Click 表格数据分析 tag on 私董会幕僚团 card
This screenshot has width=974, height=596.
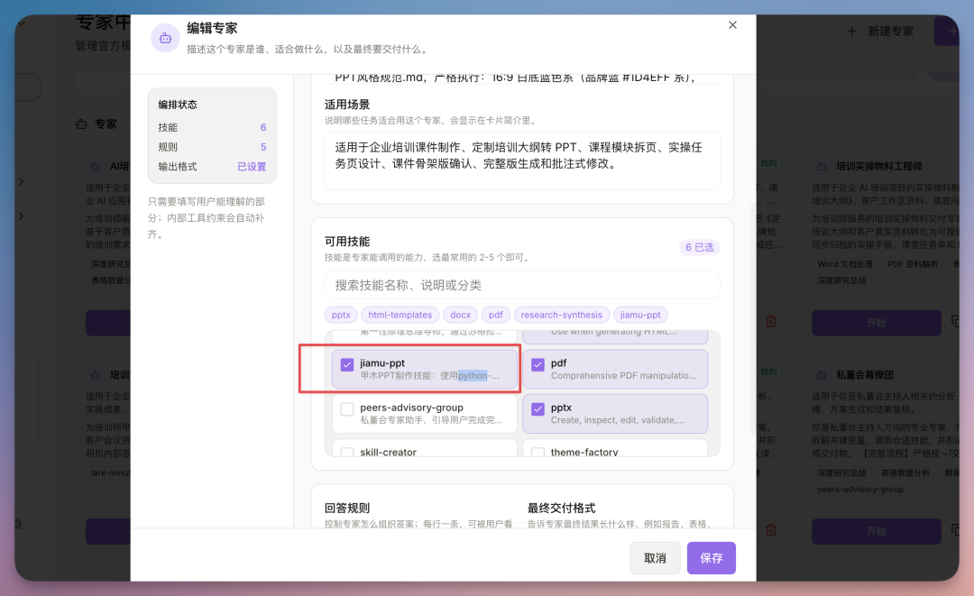coord(905,472)
